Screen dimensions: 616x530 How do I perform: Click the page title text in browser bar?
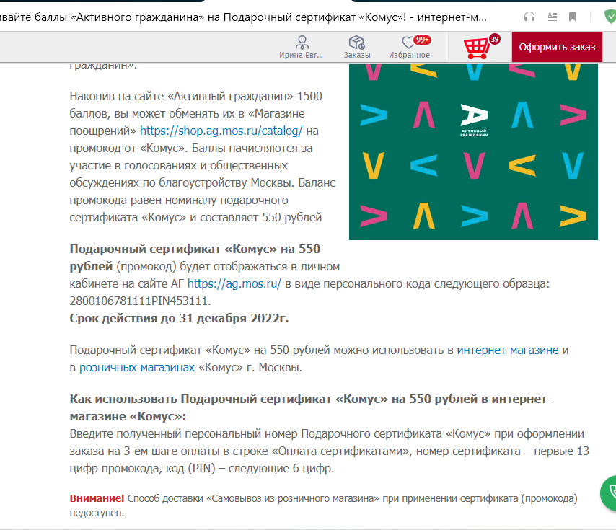point(243,17)
